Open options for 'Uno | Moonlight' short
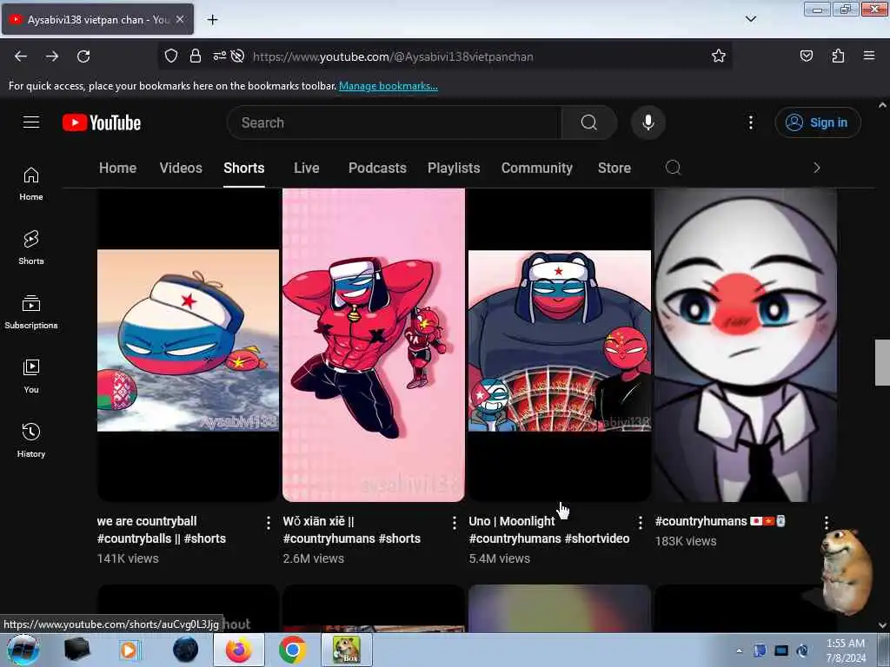This screenshot has height=667, width=890. tap(641, 523)
